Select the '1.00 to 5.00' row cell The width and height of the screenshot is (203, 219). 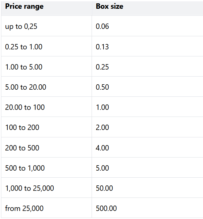pos(24,67)
